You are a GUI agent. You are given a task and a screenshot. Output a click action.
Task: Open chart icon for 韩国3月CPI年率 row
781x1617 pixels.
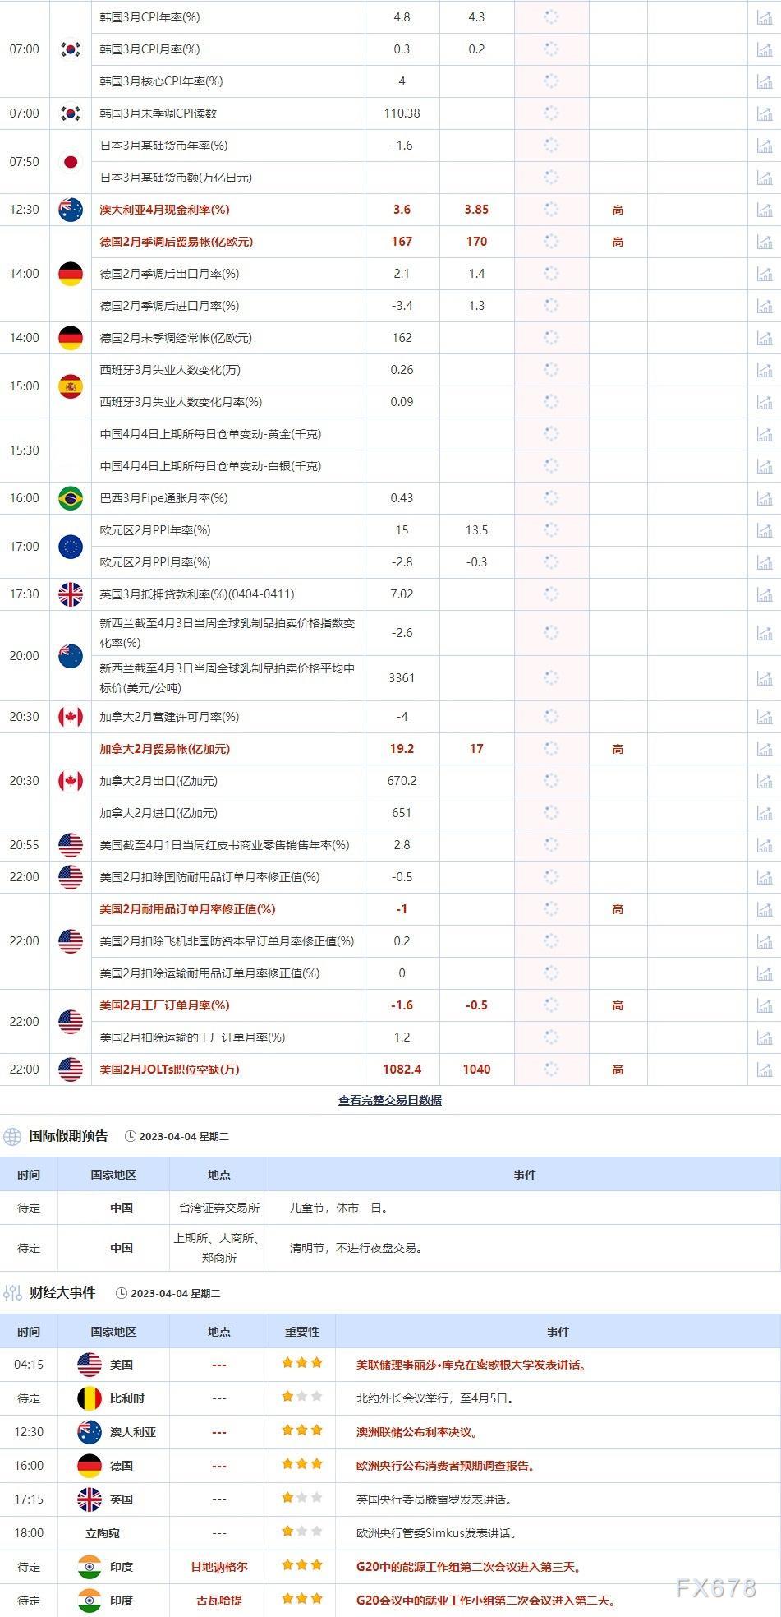(x=764, y=17)
